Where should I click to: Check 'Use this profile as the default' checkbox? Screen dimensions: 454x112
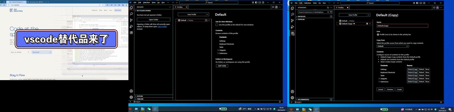click(x=217, y=25)
